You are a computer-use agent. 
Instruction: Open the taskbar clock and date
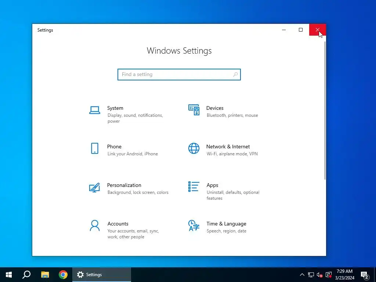(x=344, y=275)
